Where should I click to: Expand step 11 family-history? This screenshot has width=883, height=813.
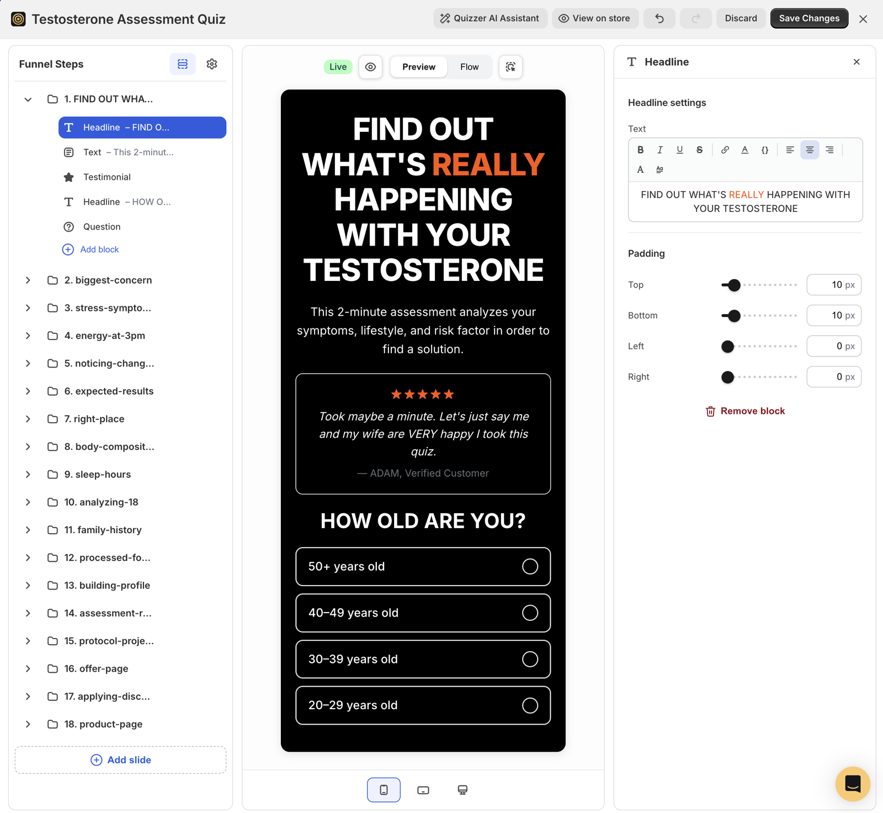pos(28,530)
